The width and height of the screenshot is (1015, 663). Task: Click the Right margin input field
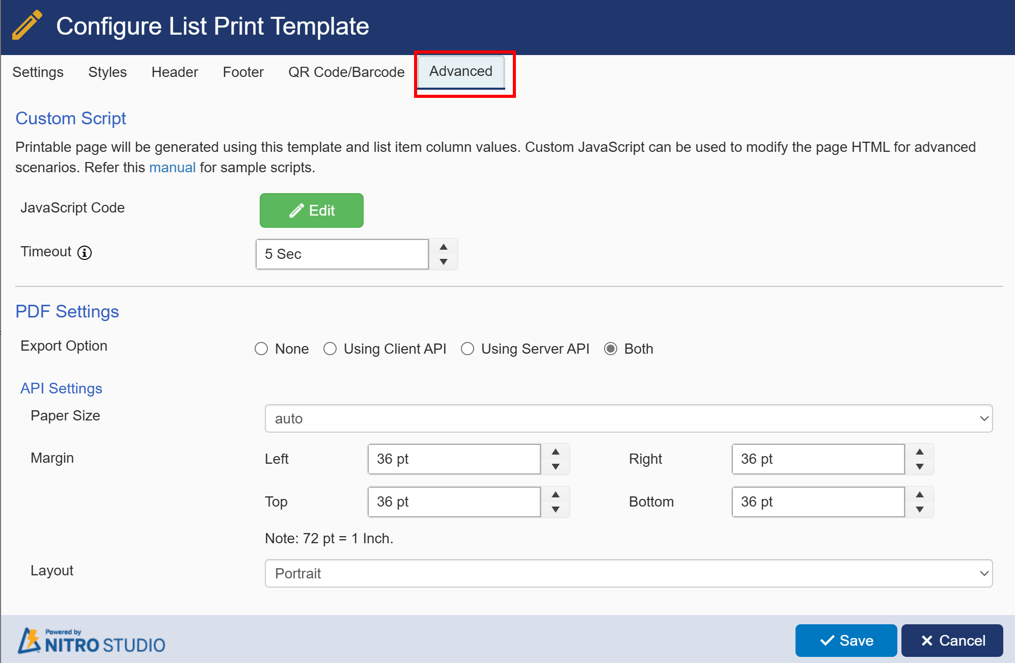pos(818,459)
